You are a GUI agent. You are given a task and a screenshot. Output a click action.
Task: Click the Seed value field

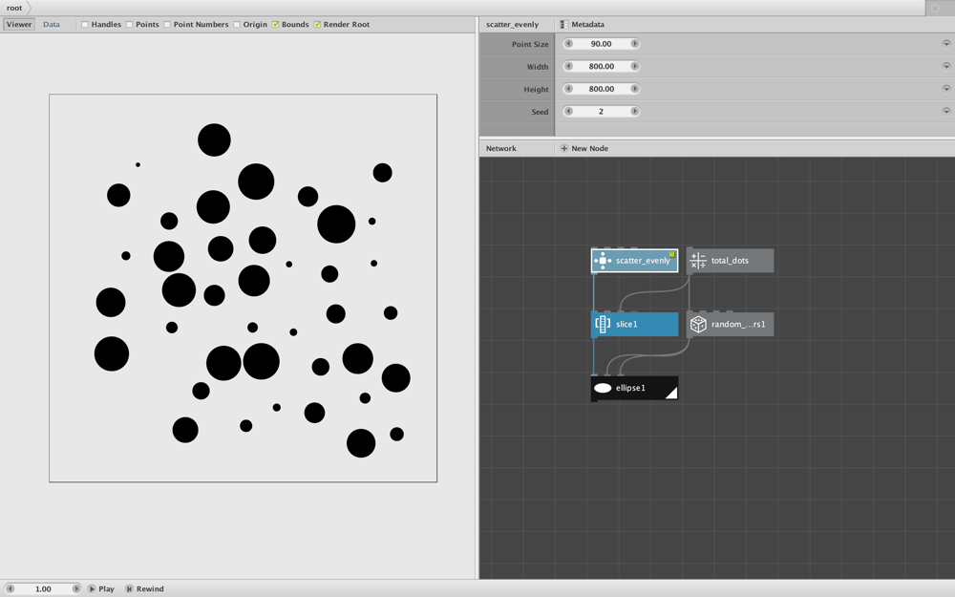[601, 112]
